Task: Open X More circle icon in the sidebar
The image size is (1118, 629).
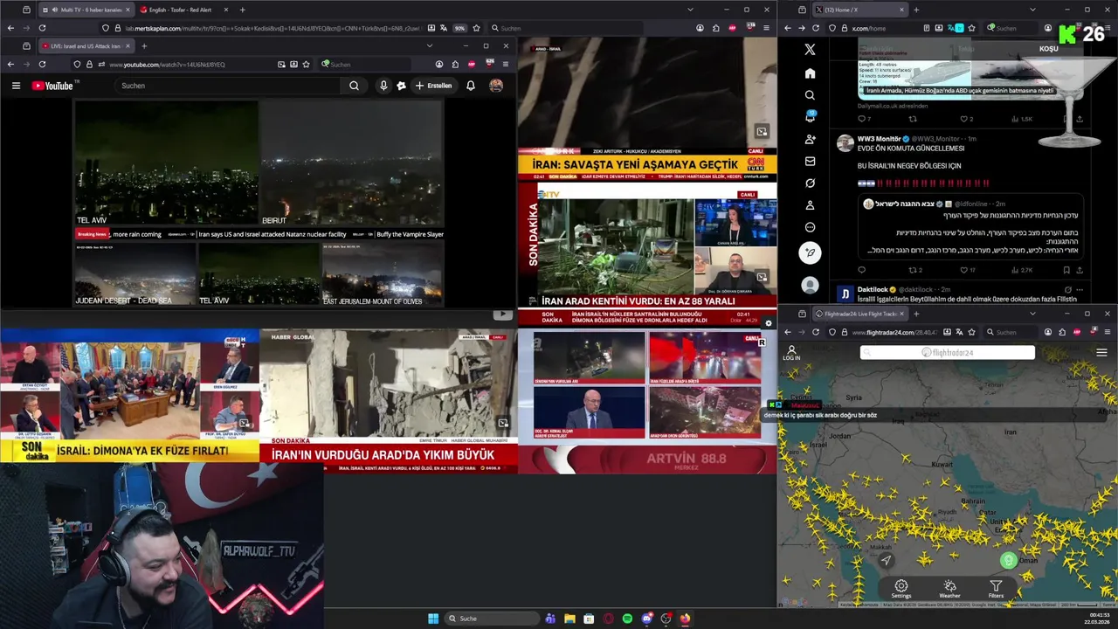Action: pos(810,227)
